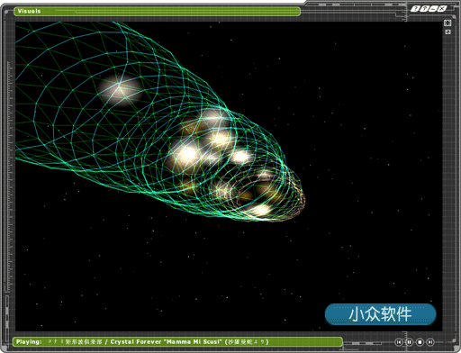Screen dimensions: 461x353
Task: Select the green Visuals title bar
Action: click(157, 12)
